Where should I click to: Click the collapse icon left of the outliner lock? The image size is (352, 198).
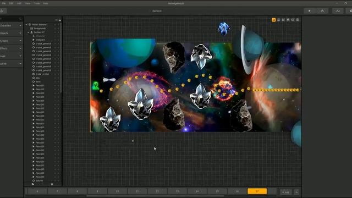(x=57, y=20)
